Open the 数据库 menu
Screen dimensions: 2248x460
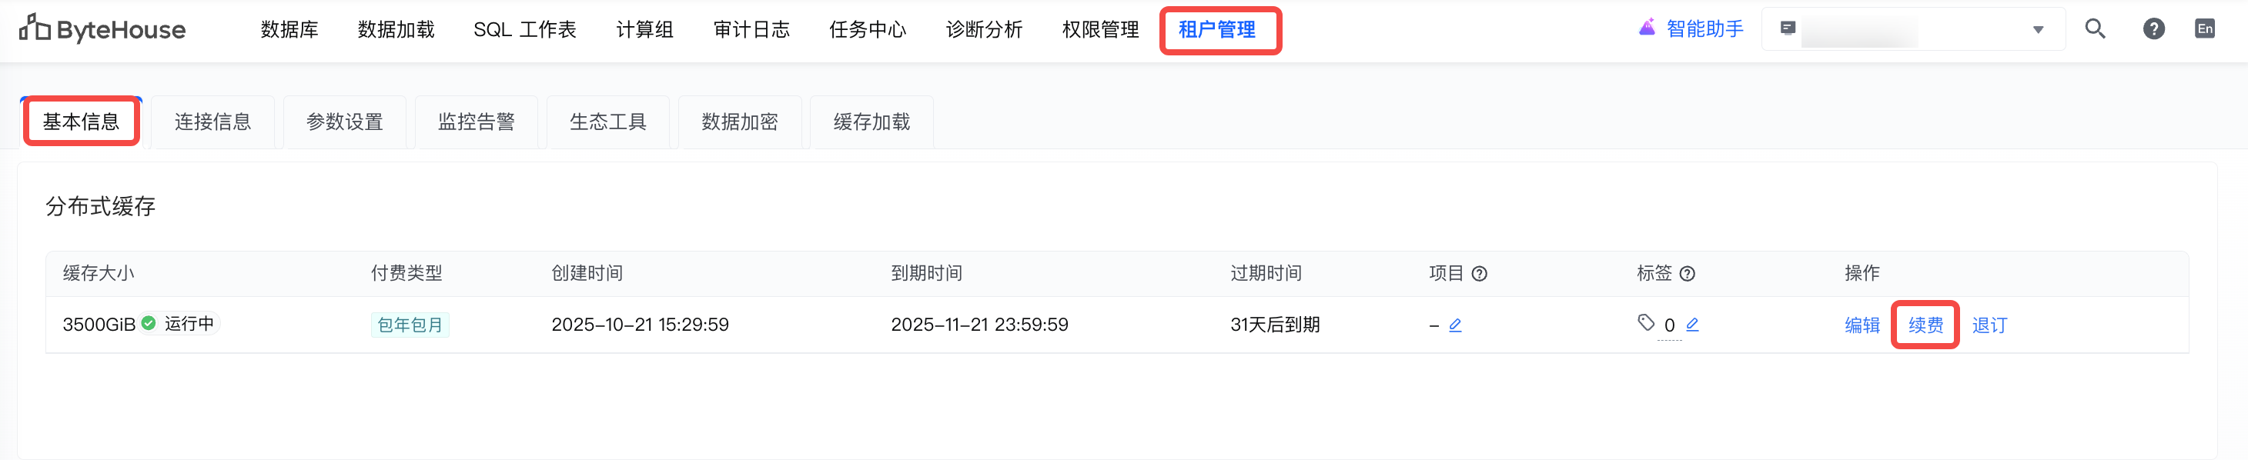pos(289,30)
